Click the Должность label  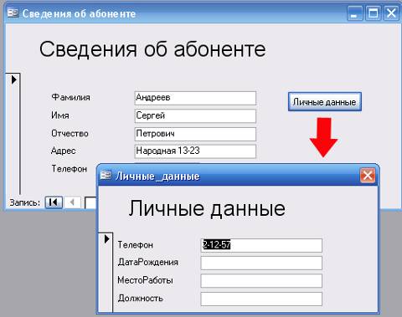coord(141,299)
